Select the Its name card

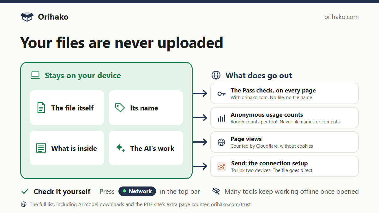[x=146, y=108]
